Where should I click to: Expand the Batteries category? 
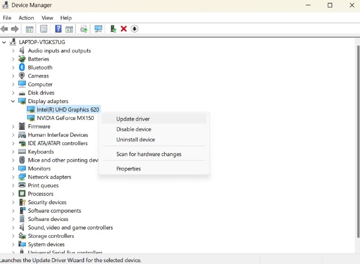[13, 59]
